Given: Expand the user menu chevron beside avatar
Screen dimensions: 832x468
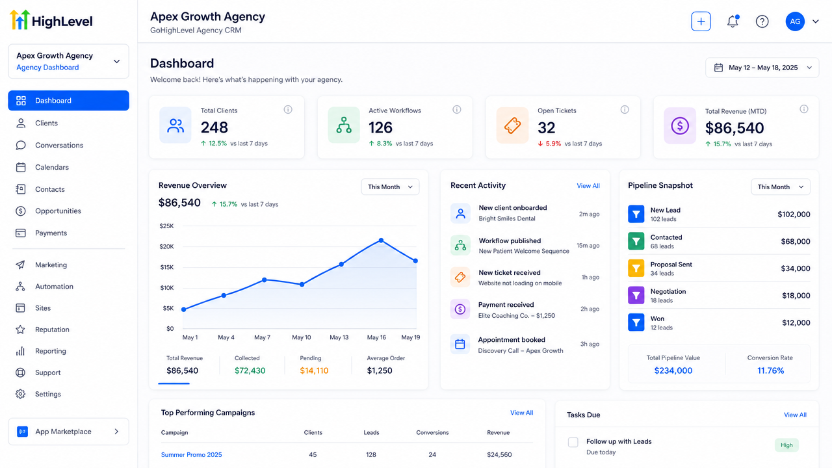Looking at the screenshot, I should point(816,21).
